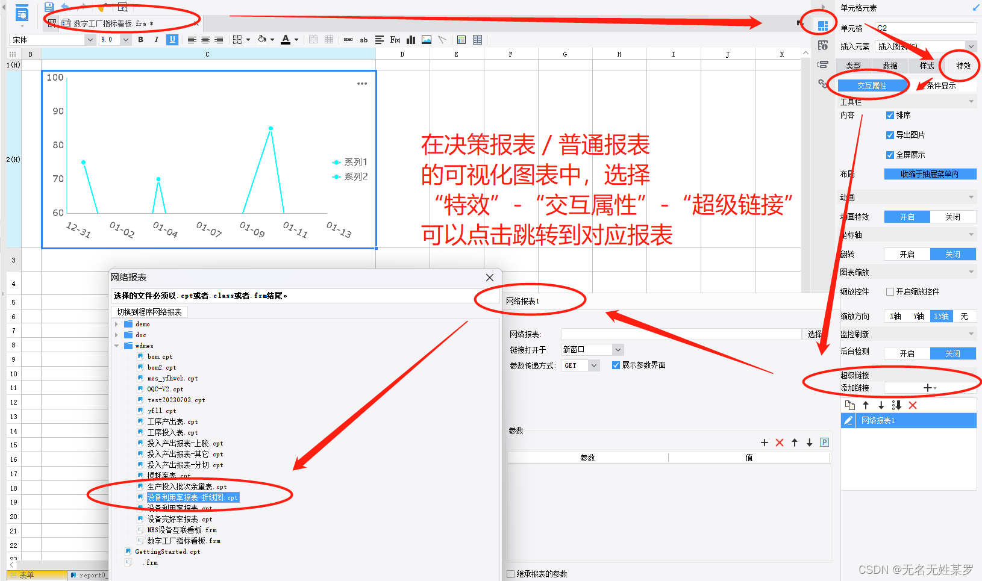The width and height of the screenshot is (982, 581).
Task: Undo the last action in top toolbar
Action: pos(66,7)
